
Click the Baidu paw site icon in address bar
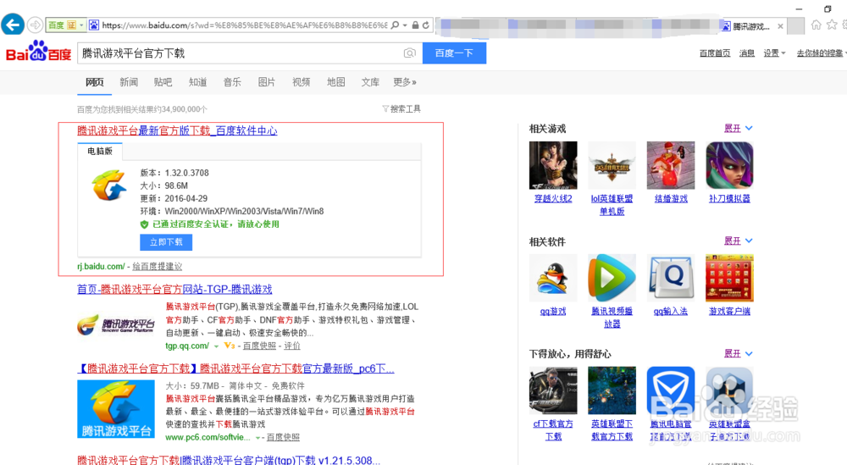(x=94, y=25)
